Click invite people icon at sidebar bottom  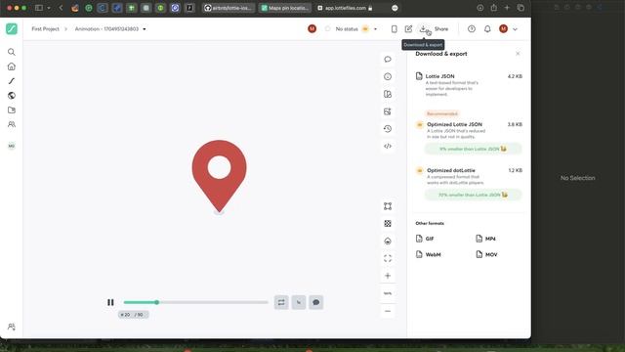point(12,327)
